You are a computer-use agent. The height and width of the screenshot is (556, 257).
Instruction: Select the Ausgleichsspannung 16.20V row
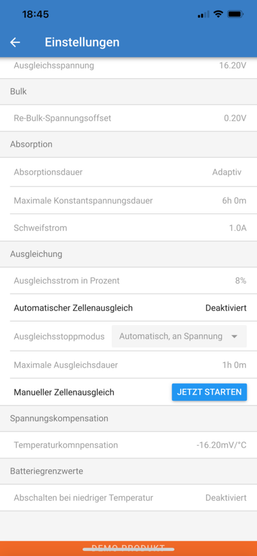(x=128, y=66)
